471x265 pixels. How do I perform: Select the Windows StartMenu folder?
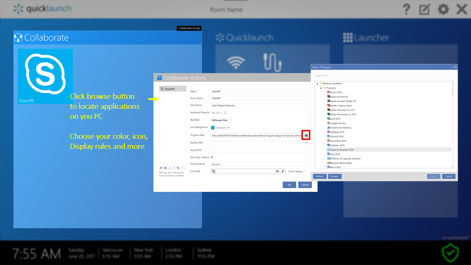[331, 84]
